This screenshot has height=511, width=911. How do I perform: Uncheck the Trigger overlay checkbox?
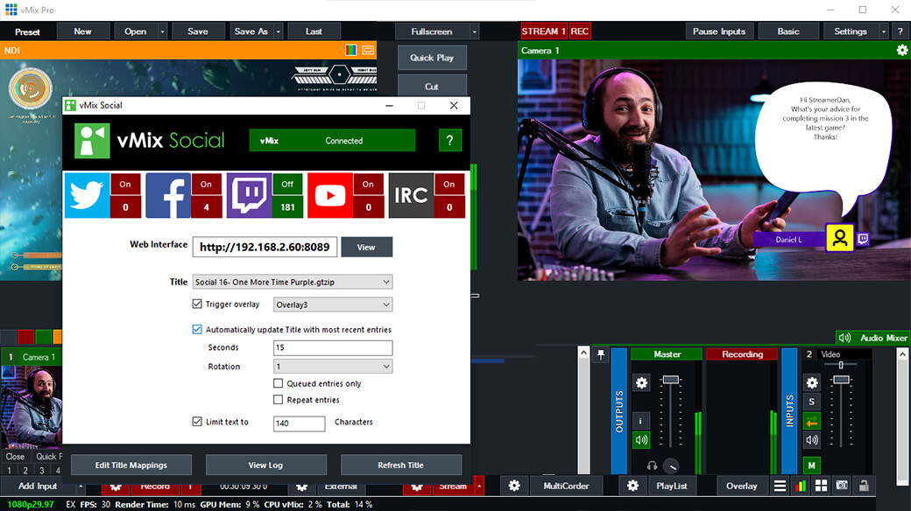click(197, 304)
